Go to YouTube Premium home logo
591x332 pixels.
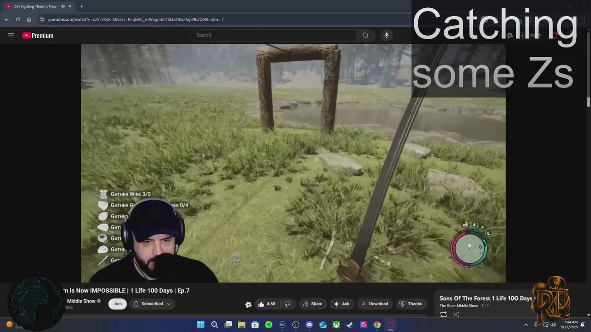[38, 36]
